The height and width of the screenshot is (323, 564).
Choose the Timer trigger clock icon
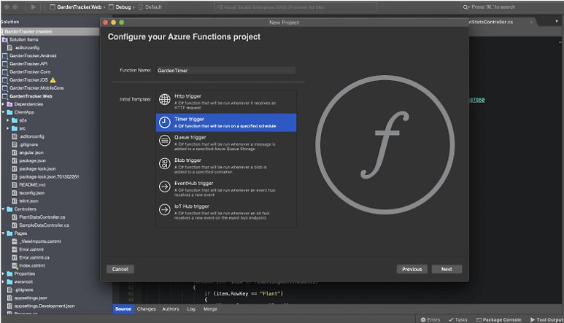tap(165, 122)
